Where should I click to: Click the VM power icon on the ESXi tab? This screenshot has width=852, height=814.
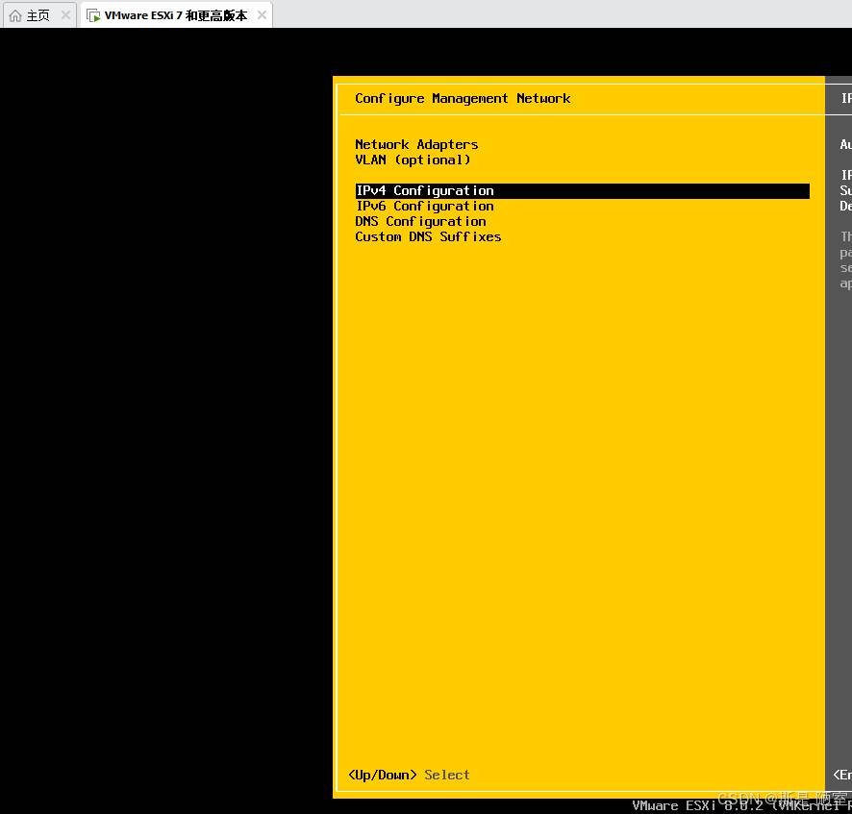coord(93,15)
